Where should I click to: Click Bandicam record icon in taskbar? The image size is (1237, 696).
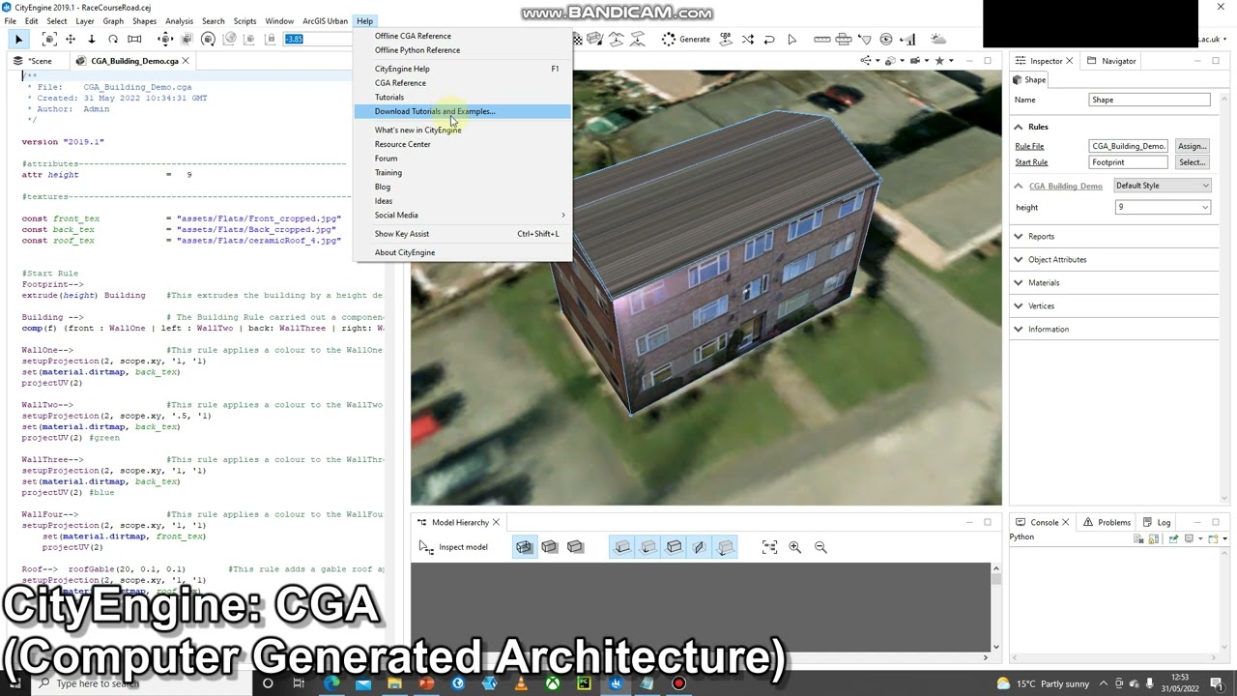(x=678, y=683)
